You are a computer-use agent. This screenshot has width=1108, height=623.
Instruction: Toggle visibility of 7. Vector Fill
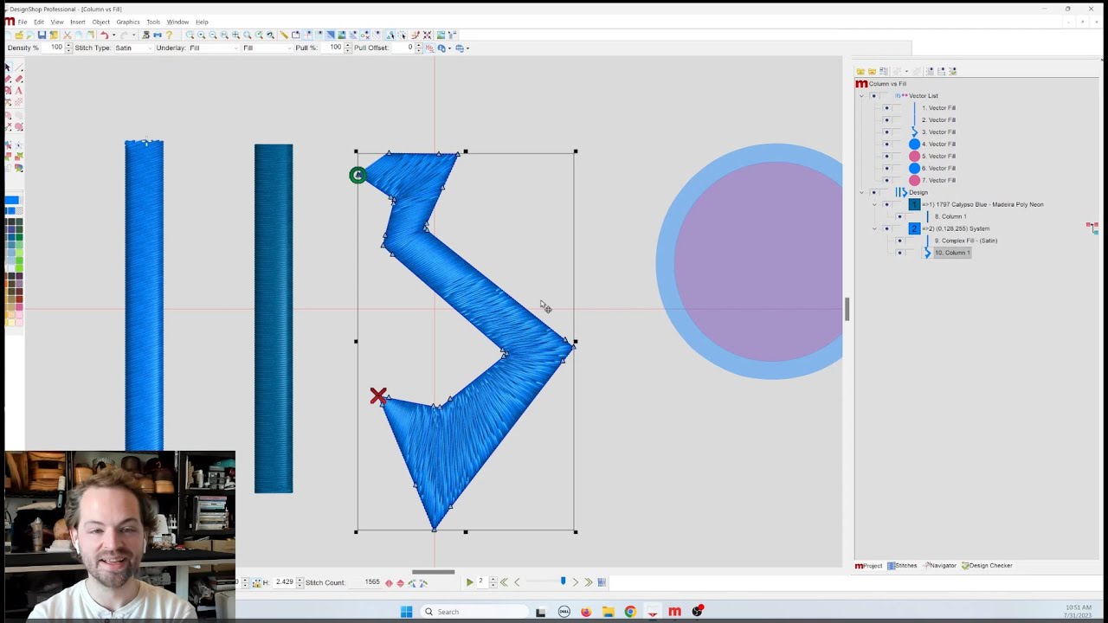point(886,180)
